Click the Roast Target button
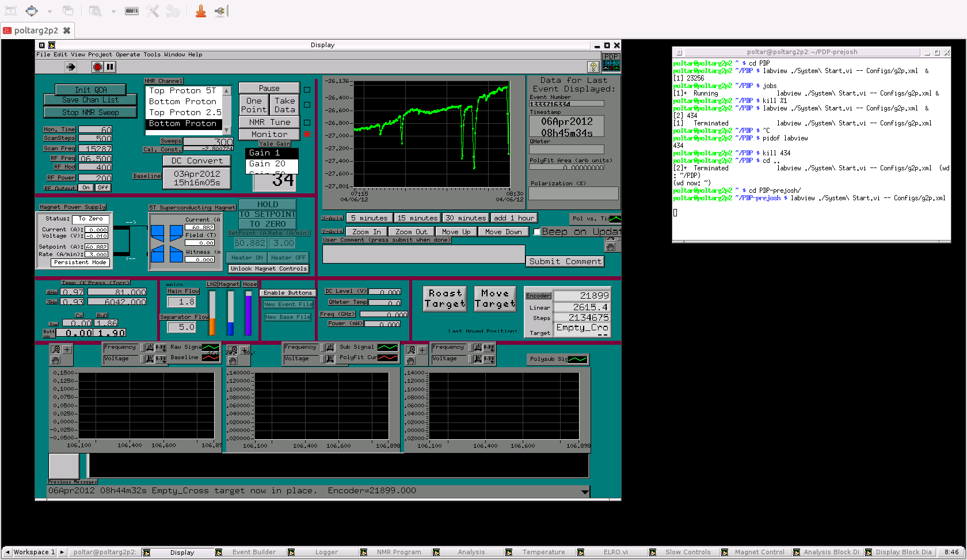The width and height of the screenshot is (967, 560). 445,299
